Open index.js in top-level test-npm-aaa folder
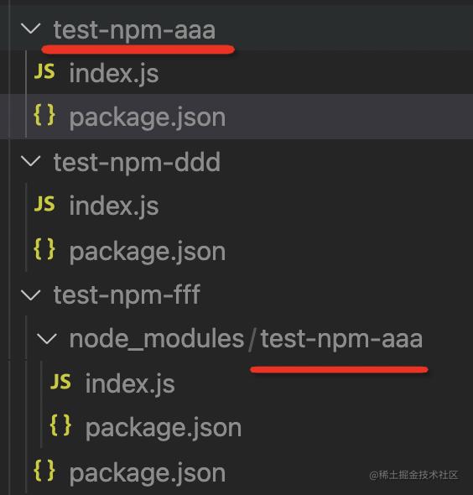473x495 pixels. click(x=114, y=73)
